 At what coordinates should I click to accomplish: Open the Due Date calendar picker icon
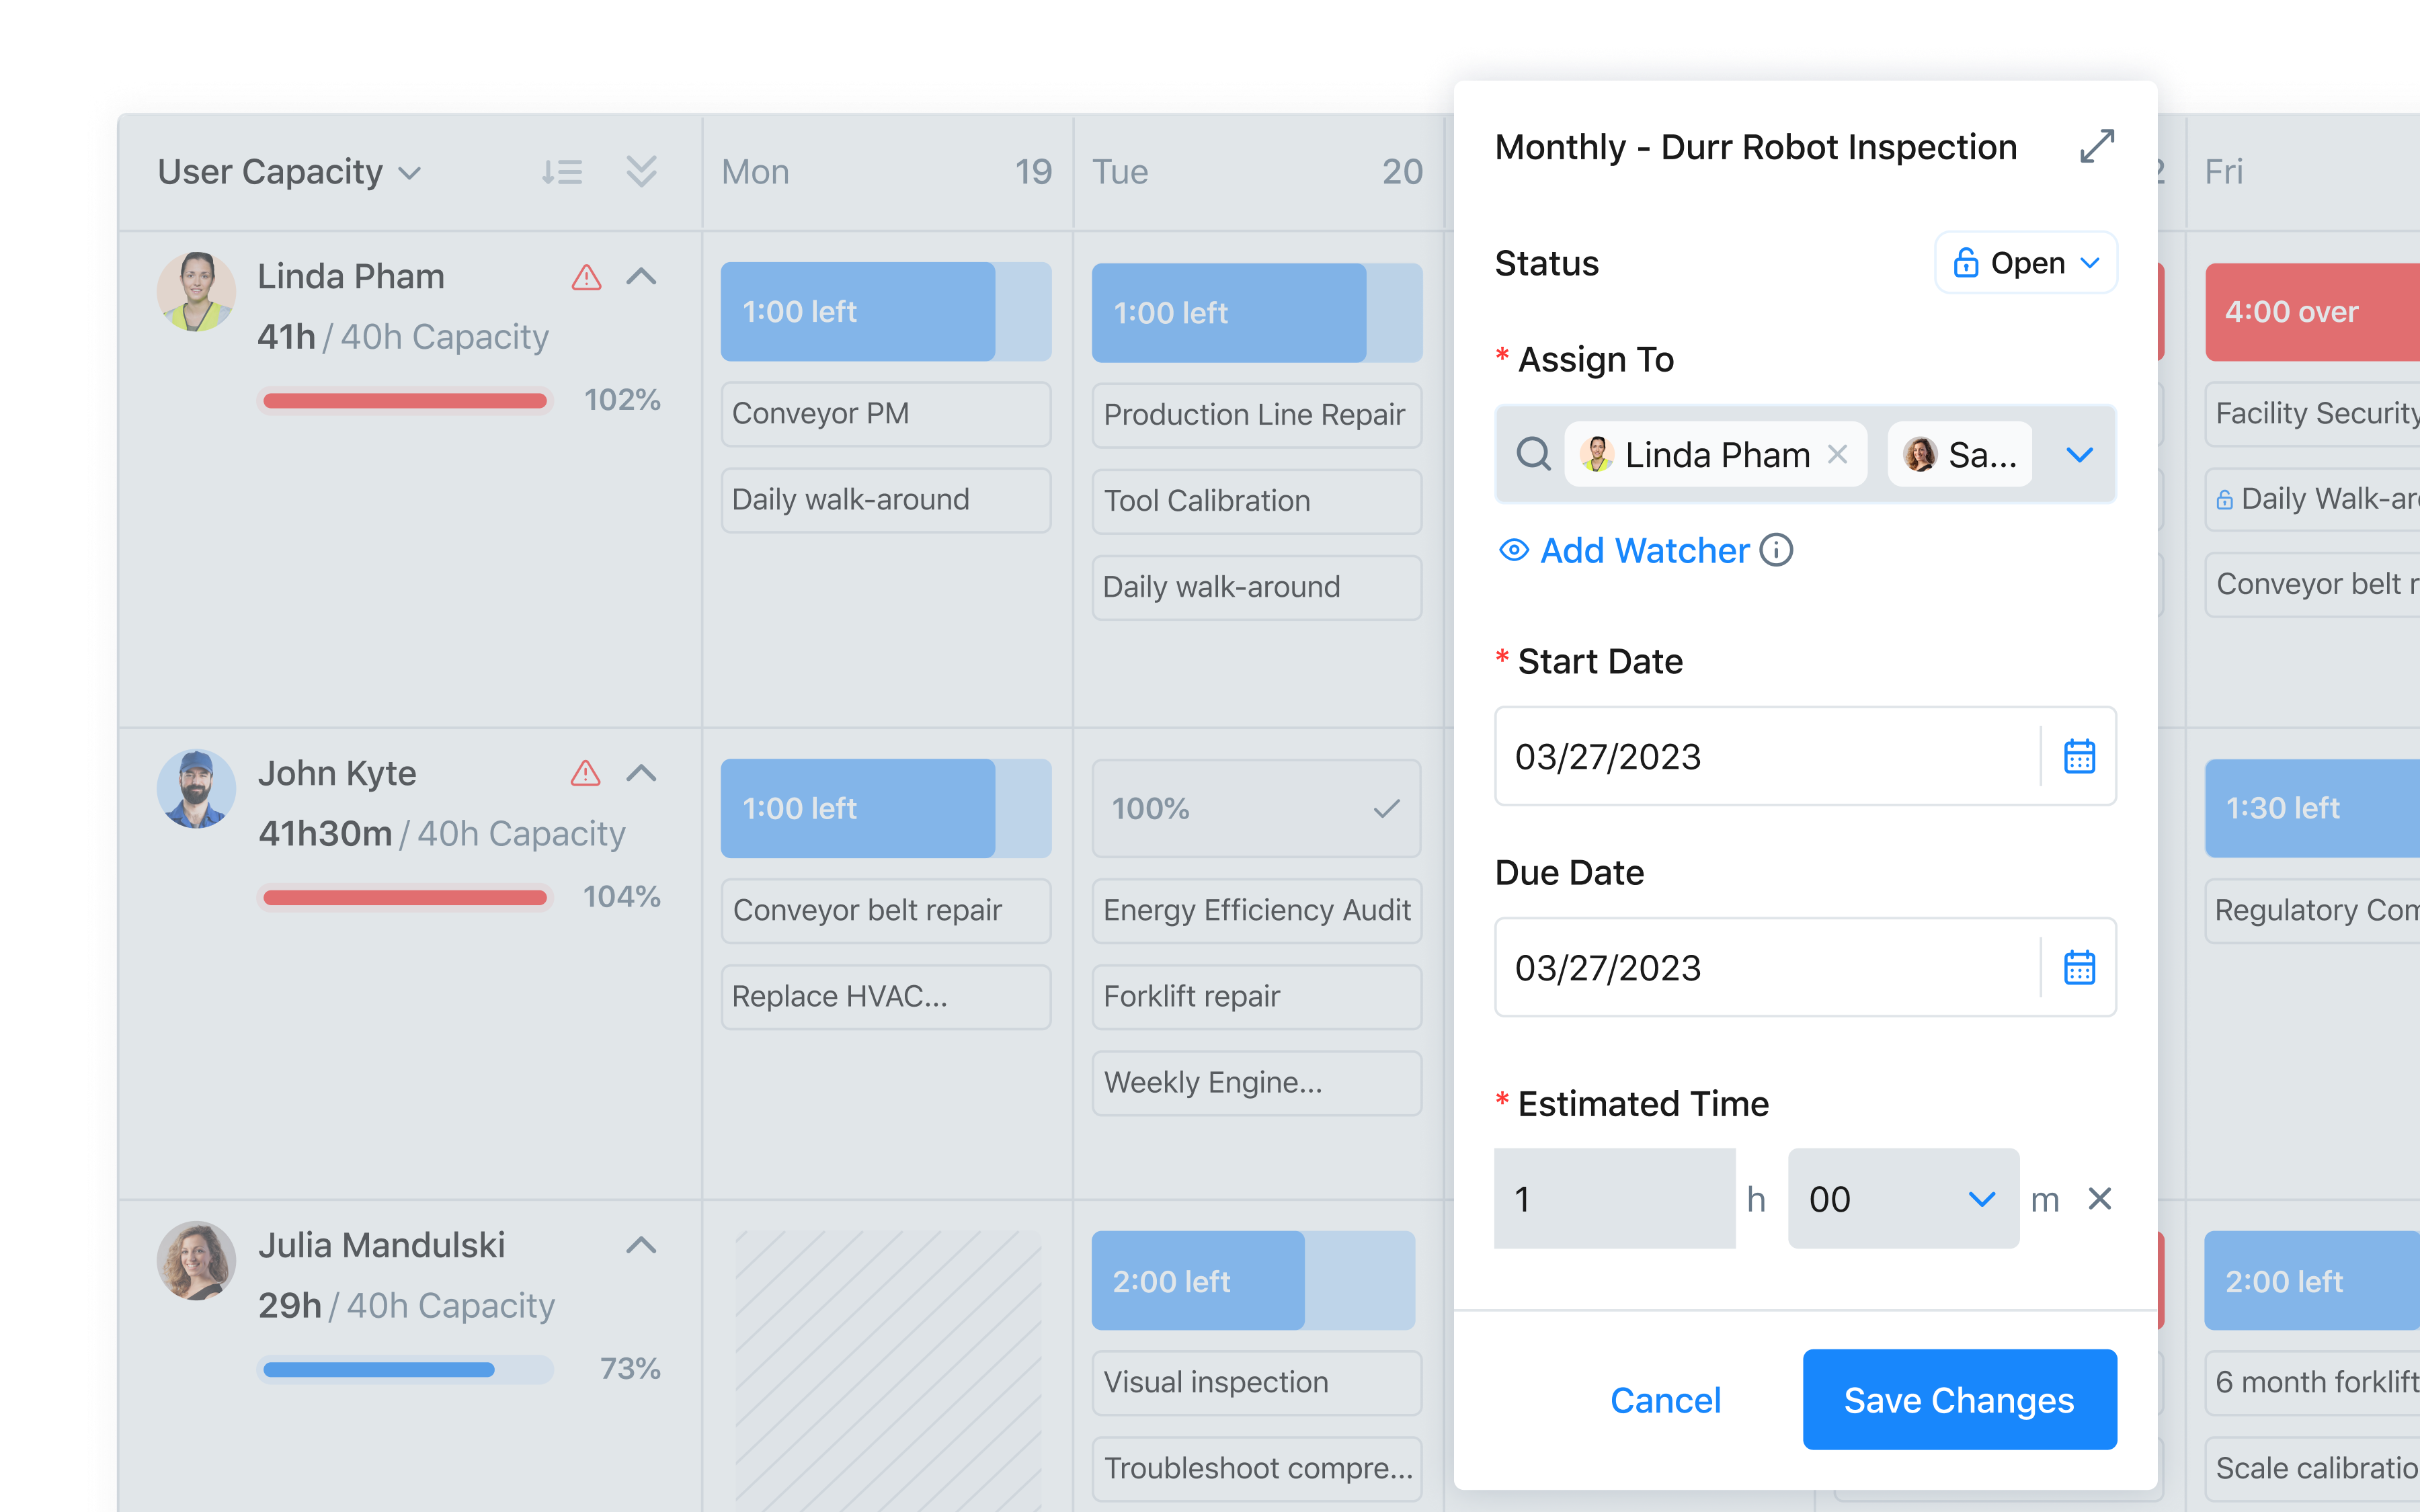pyautogui.click(x=2079, y=968)
